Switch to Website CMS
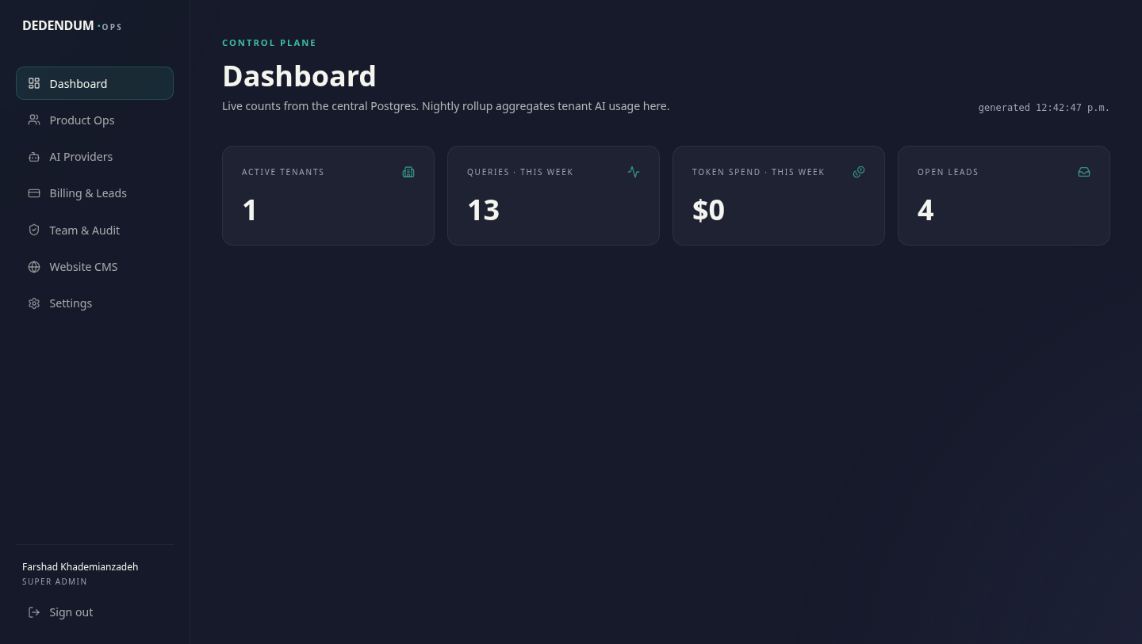The height and width of the screenshot is (644, 1142). coord(94,267)
